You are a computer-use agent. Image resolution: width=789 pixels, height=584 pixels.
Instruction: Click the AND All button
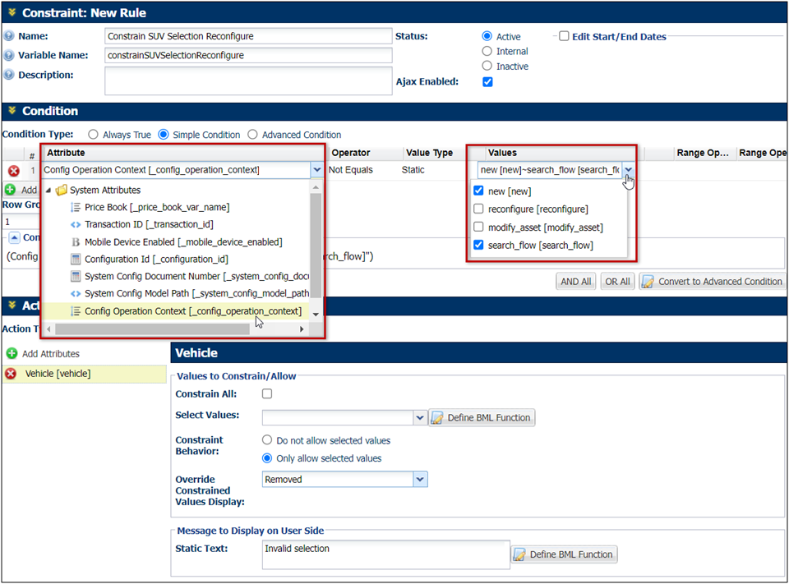point(576,281)
